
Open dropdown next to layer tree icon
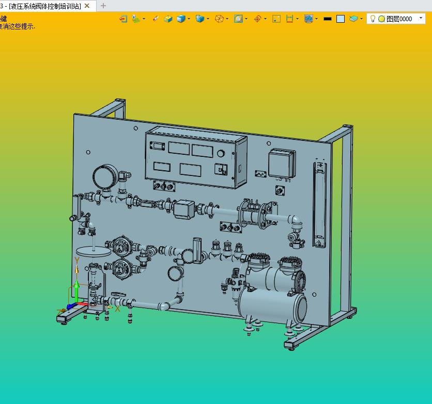pos(144,19)
